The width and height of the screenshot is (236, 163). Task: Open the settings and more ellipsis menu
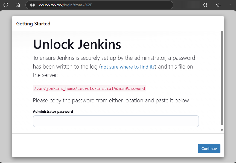pos(231,5)
